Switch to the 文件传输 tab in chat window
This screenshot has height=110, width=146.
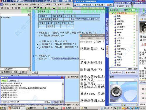pyautogui.click(x=13, y=81)
